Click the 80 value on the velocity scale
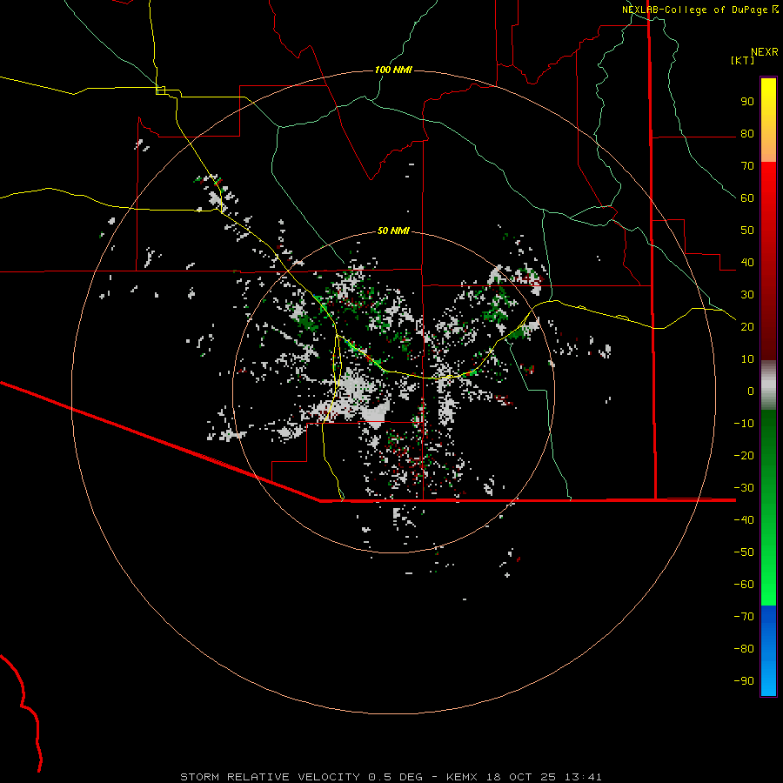 pyautogui.click(x=747, y=134)
